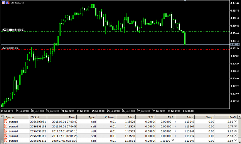Click open time 2019.07.01 07:03:47
The image size is (241, 144).
coord(65,122)
